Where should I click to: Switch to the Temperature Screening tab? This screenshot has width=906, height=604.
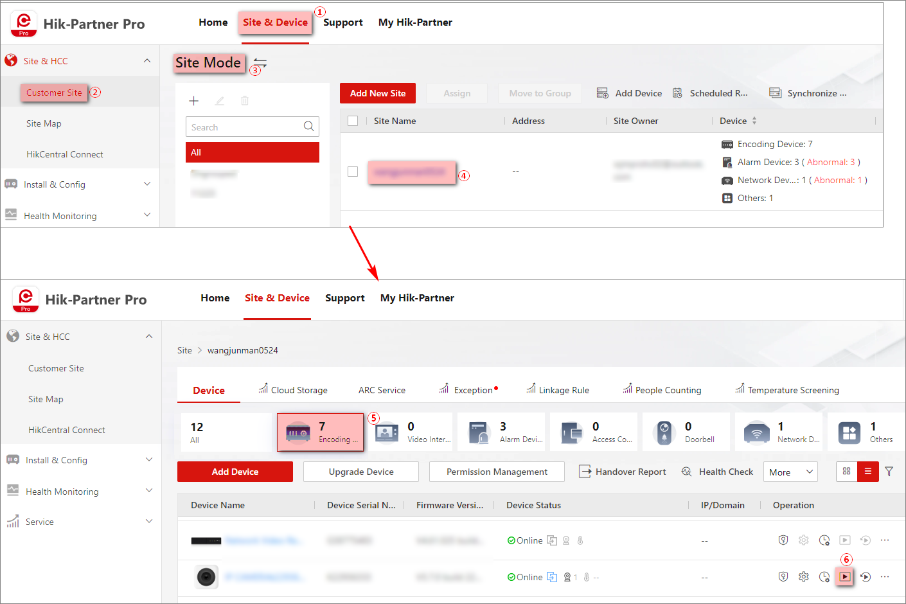pyautogui.click(x=787, y=390)
